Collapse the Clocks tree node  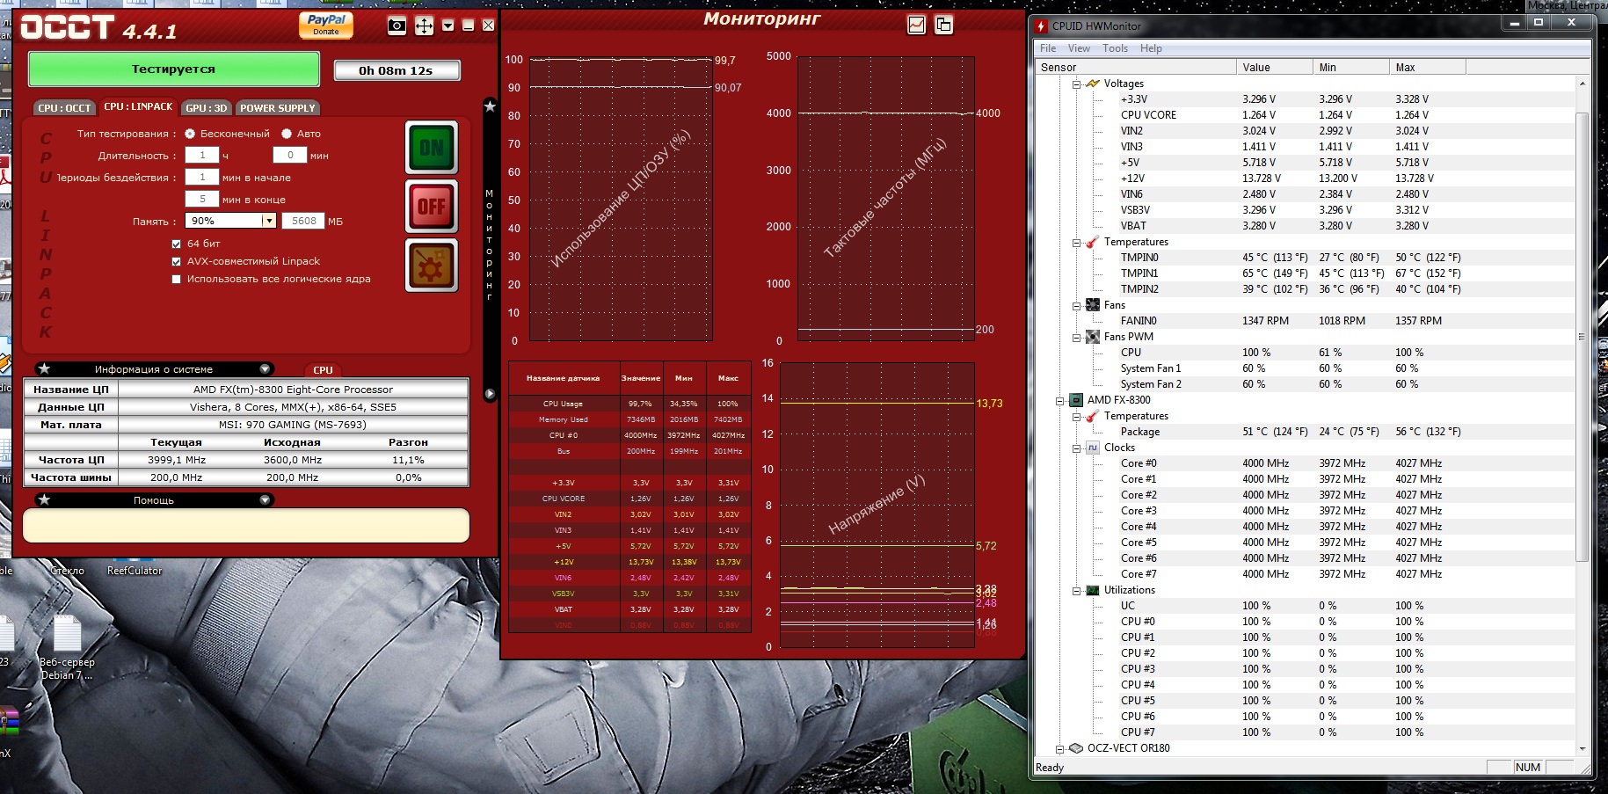(1076, 448)
